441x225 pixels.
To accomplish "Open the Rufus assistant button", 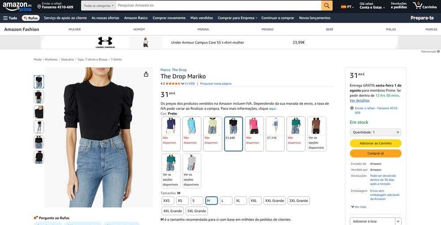I will click(x=30, y=18).
